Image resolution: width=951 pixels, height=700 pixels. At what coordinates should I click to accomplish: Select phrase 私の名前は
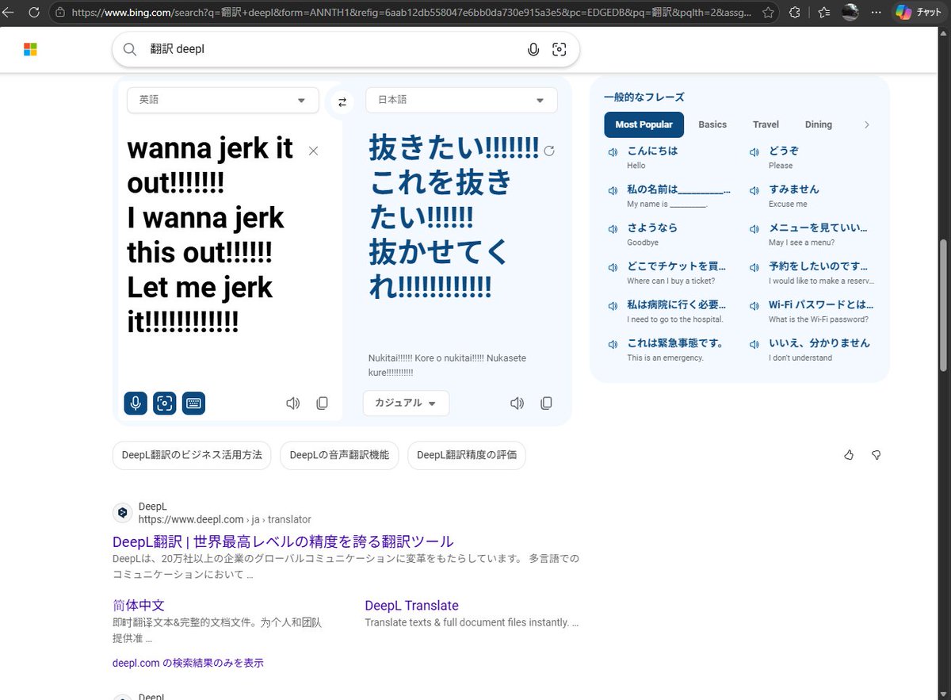tap(678, 189)
